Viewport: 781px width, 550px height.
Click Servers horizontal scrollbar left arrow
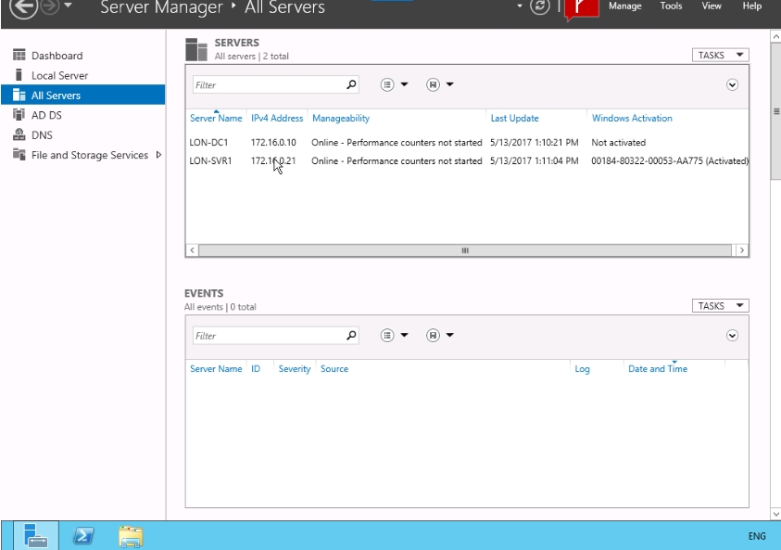(193, 250)
